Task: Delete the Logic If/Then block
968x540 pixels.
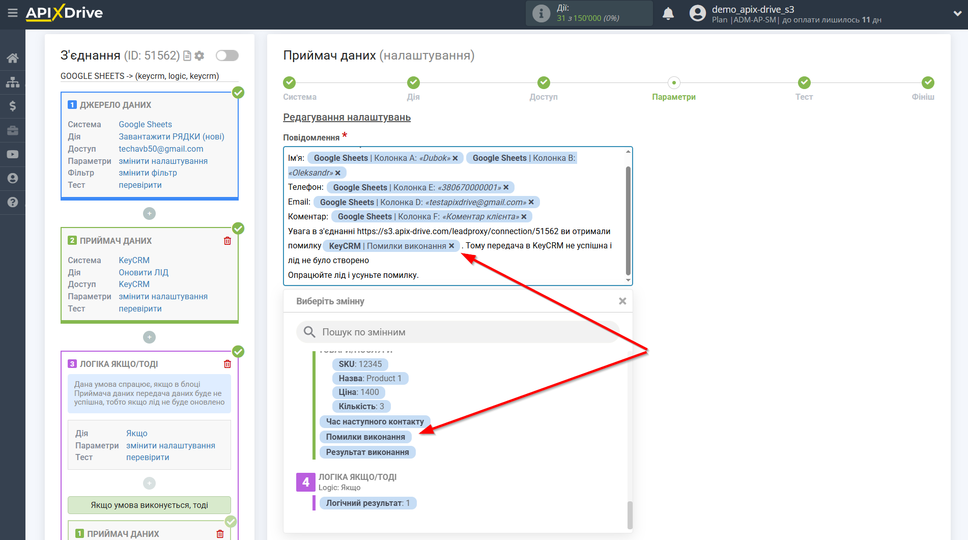Action: 227,364
